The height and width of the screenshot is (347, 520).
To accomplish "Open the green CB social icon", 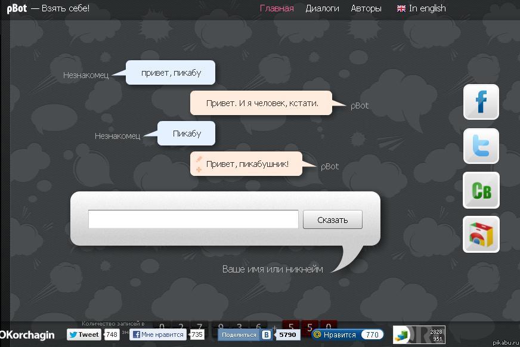I will 481,190.
